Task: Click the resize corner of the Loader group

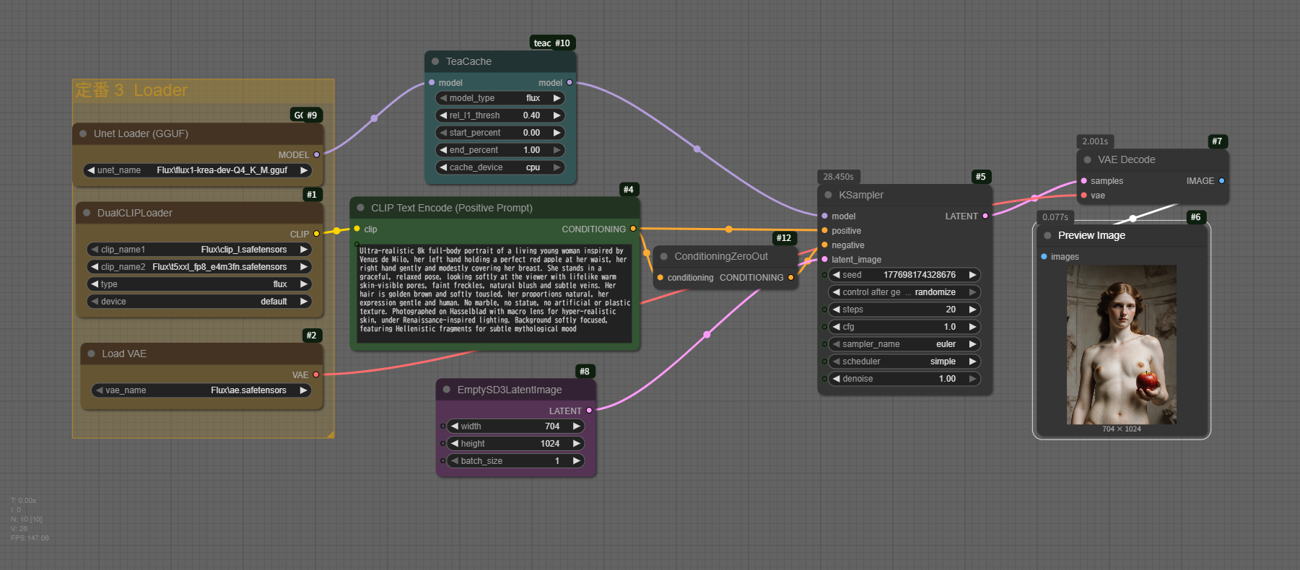Action: click(x=331, y=434)
